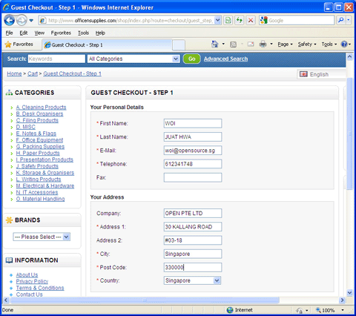
Task: Open the F. Office Equipment category
Action: tap(39, 140)
